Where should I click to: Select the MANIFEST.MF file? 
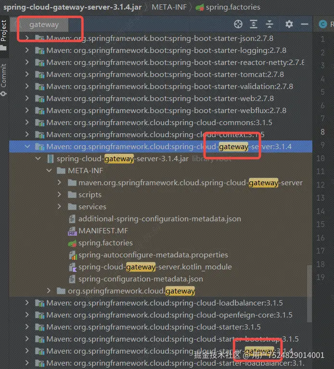pos(103,231)
